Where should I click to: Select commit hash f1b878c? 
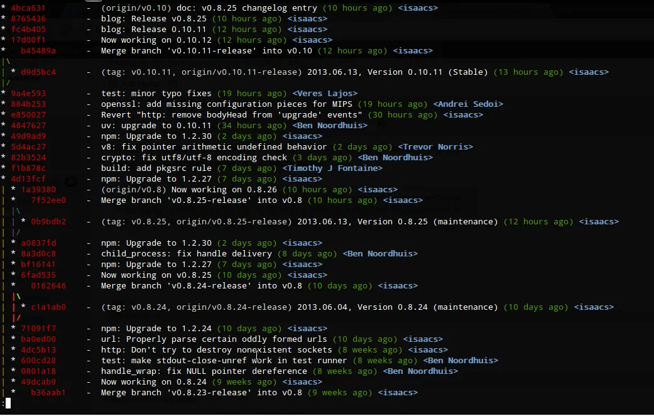click(28, 168)
